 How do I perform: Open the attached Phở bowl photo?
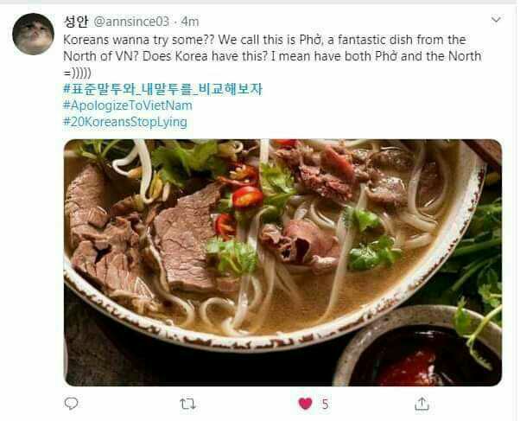[x=282, y=262]
